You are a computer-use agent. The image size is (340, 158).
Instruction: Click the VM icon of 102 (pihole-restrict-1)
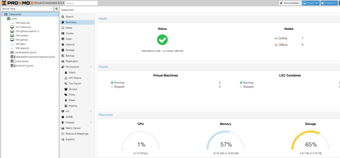(x=12, y=31)
